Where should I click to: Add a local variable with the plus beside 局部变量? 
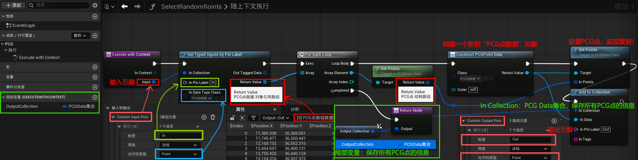[x=95, y=97]
